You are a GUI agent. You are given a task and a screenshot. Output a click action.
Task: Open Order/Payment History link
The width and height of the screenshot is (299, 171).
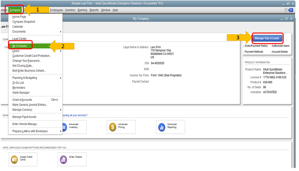tap(256, 46)
